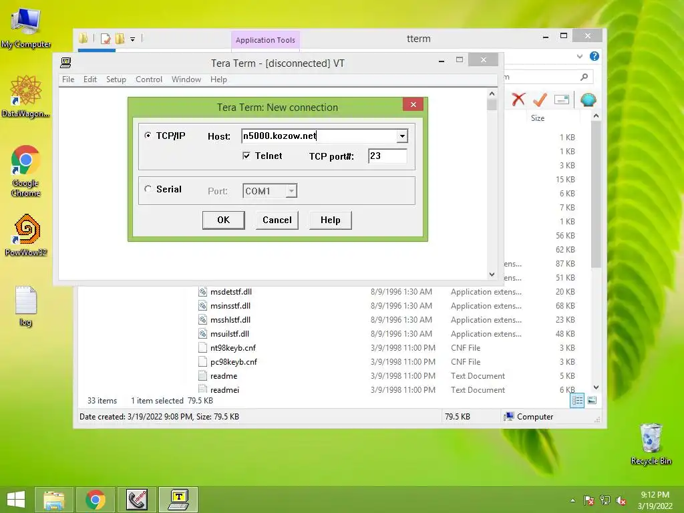Switch to Tera Term taskbar button
This screenshot has height=513, width=684.
178,500
